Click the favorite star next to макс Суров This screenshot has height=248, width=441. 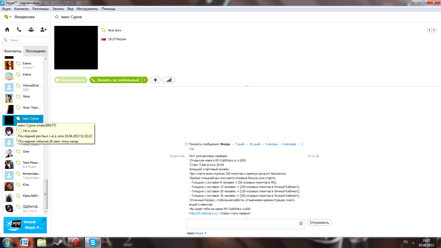pos(57,17)
